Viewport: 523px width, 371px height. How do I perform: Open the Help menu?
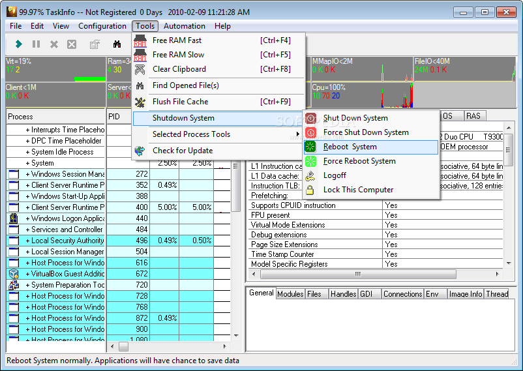tap(222, 26)
